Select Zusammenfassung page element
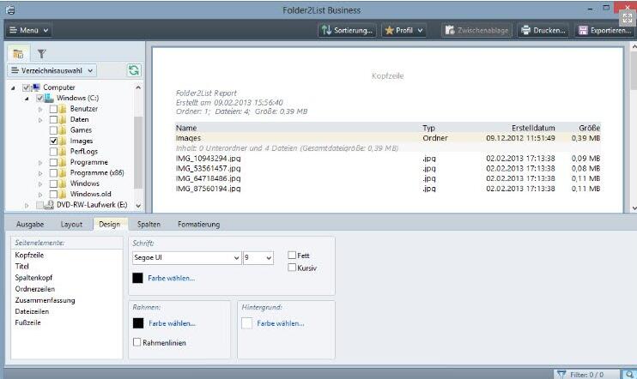 (x=45, y=300)
